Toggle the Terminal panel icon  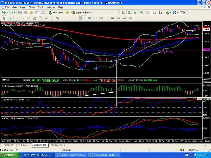pyautogui.click(x=37, y=12)
